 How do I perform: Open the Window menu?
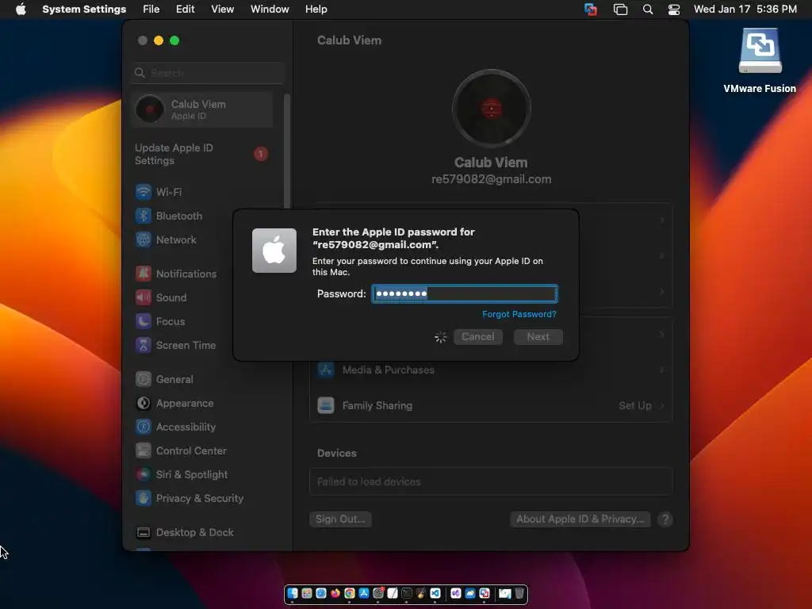270,10
